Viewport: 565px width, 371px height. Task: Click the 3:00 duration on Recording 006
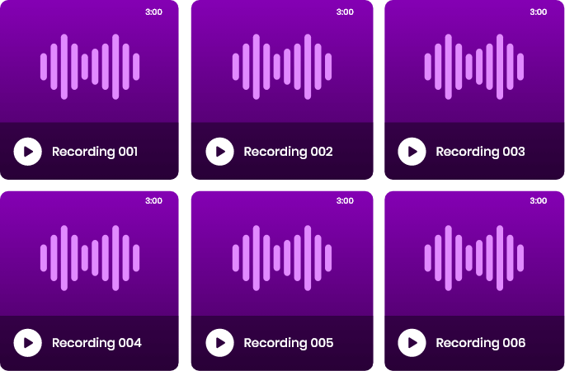538,200
